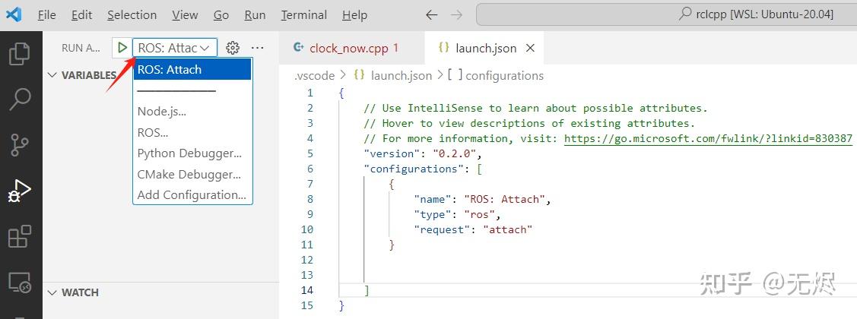Click the "configurations" key on line 6

414,169
